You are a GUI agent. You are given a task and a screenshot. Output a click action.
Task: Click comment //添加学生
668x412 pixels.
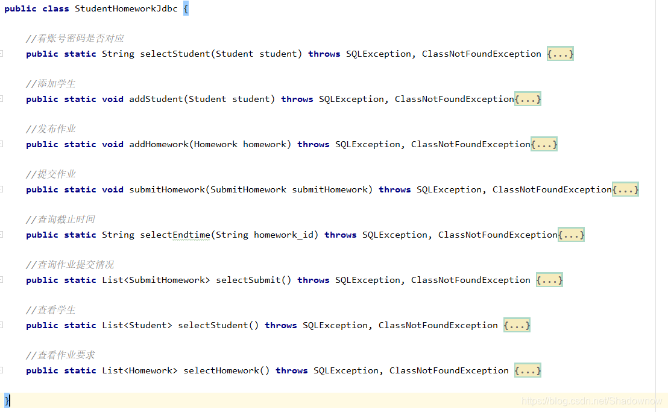(51, 83)
